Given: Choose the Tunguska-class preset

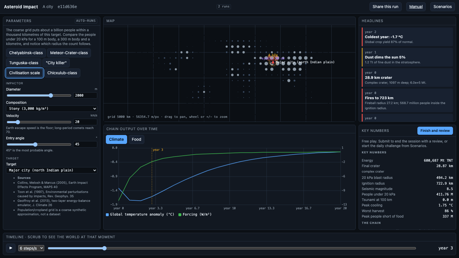Looking at the screenshot, I should pos(24,63).
